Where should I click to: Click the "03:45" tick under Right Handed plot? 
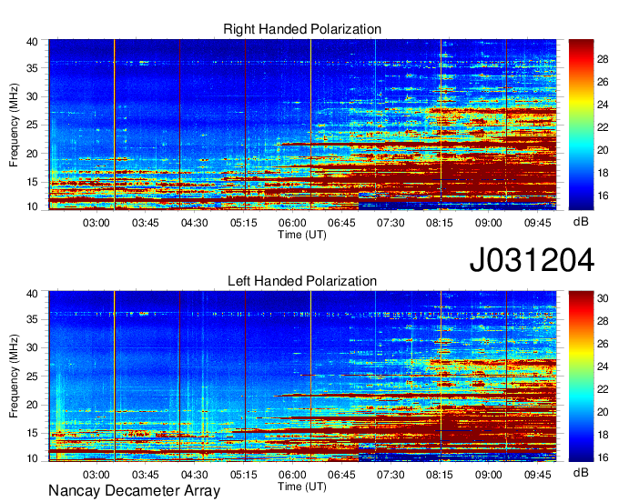[146, 223]
